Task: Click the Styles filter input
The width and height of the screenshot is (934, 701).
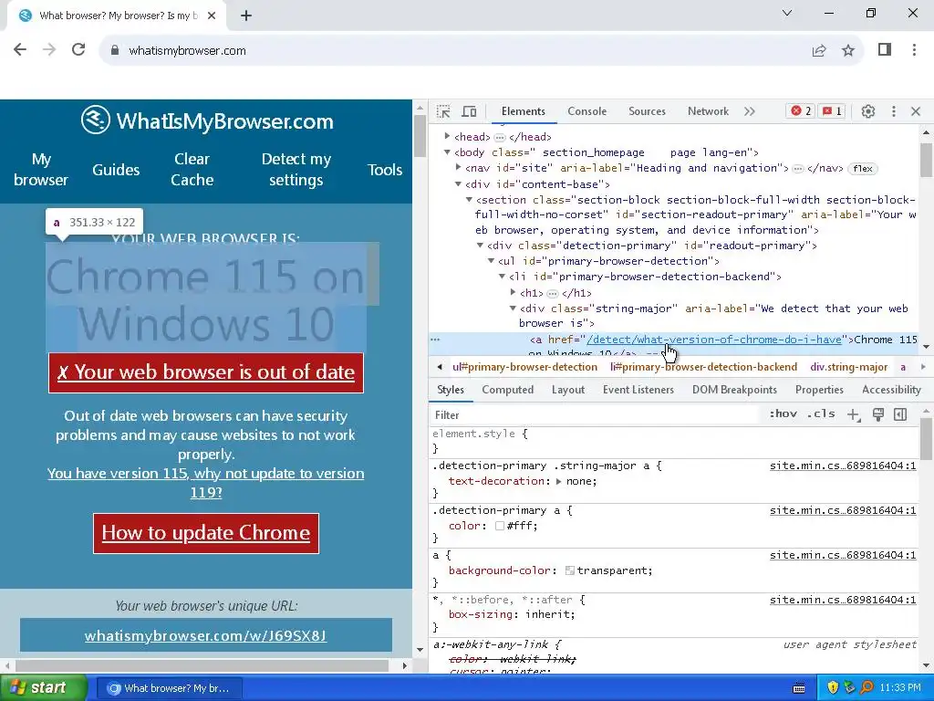Action: pyautogui.click(x=596, y=415)
